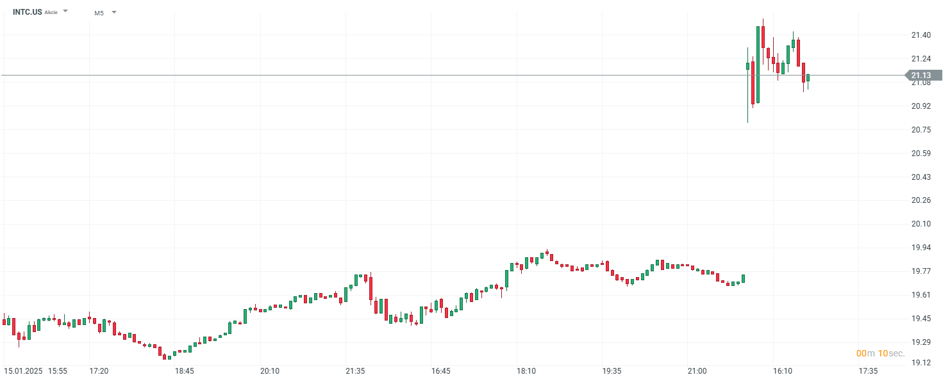Screen dimensions: 950x382
Task: Click the 21:00 time axis label
Action: click(x=697, y=371)
